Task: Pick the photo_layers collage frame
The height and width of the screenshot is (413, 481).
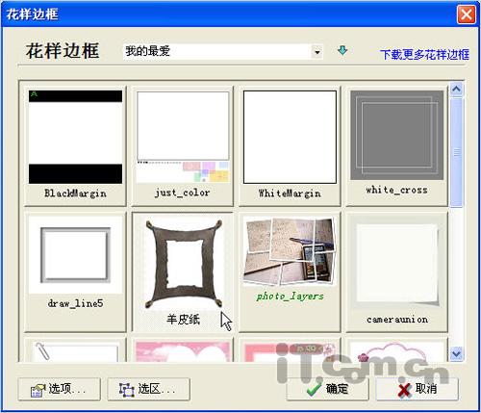Action: point(290,271)
